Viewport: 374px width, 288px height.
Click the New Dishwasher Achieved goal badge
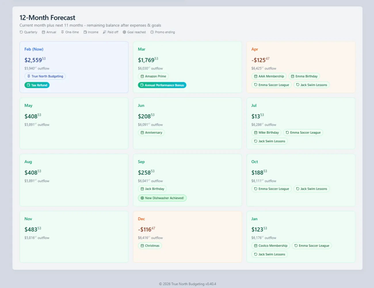pyautogui.click(x=162, y=198)
